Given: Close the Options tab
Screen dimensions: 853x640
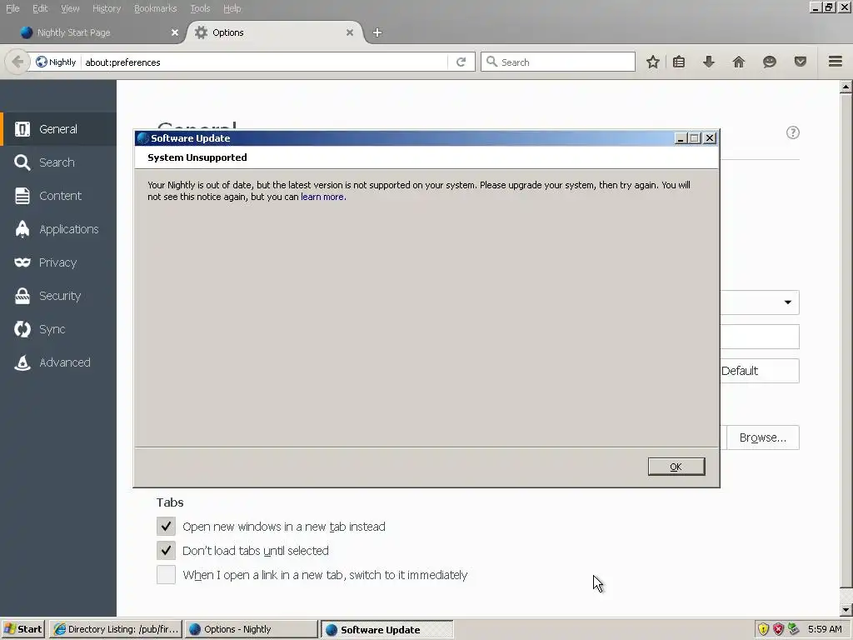Looking at the screenshot, I should (x=350, y=32).
